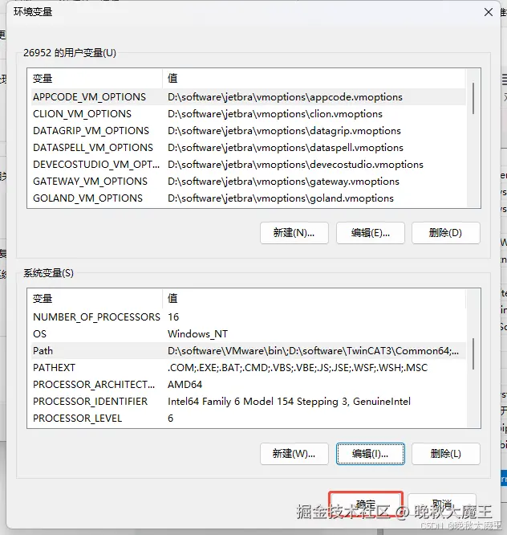Click 编辑(E)... button for user variables
Image resolution: width=507 pixels, height=535 pixels.
point(371,233)
